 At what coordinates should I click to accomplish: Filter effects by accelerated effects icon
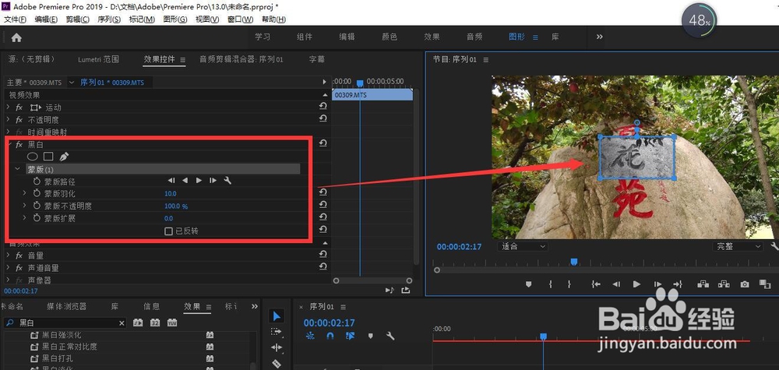point(138,322)
